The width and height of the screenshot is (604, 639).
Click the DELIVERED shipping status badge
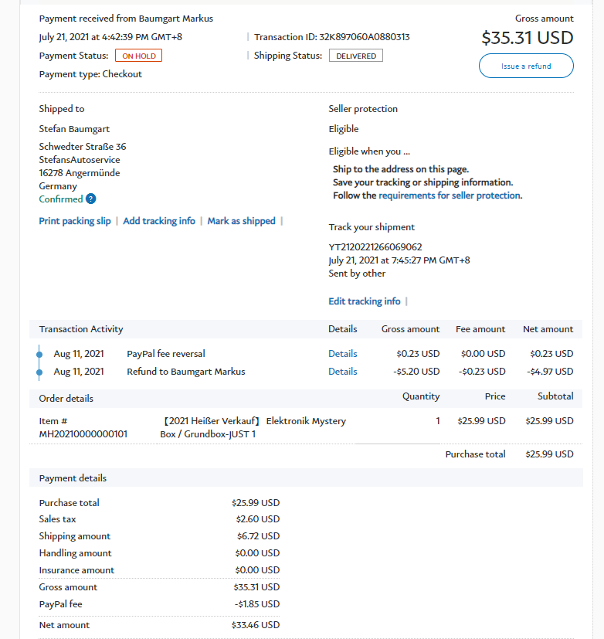(x=355, y=56)
